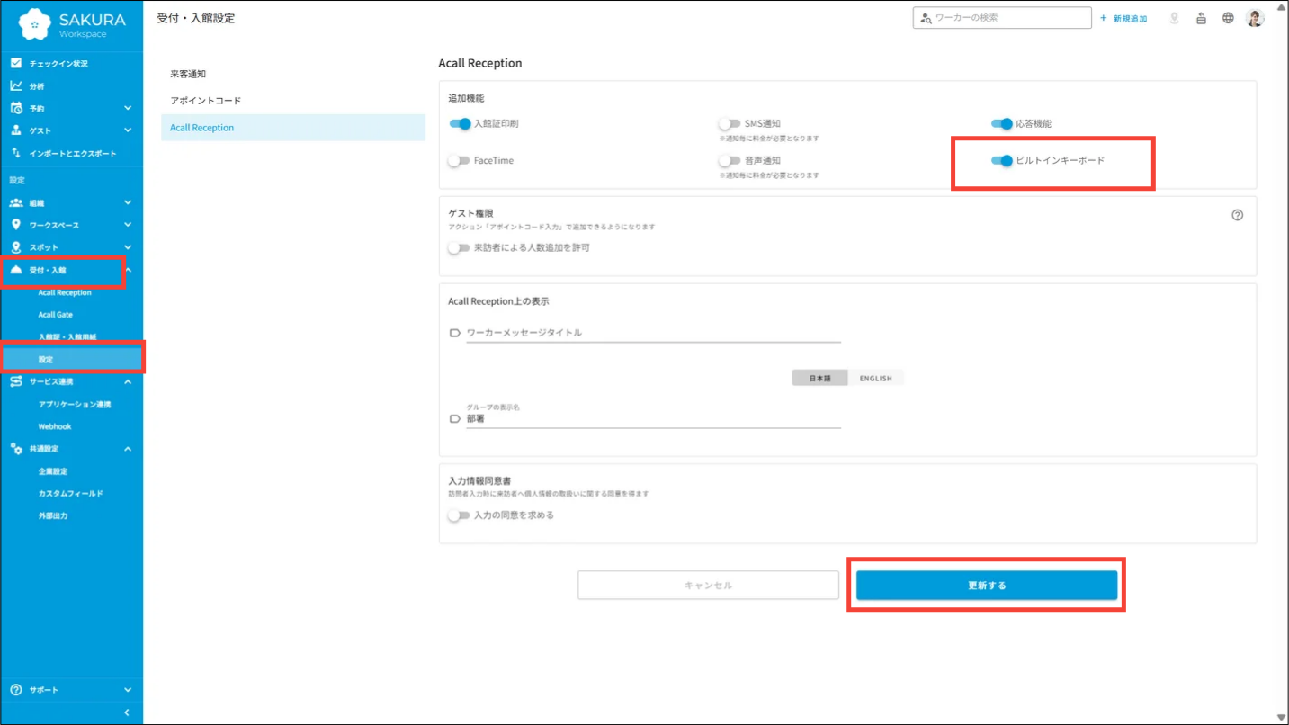Collapse the sidebar with bottom arrow
The image size is (1289, 725).
[x=127, y=712]
